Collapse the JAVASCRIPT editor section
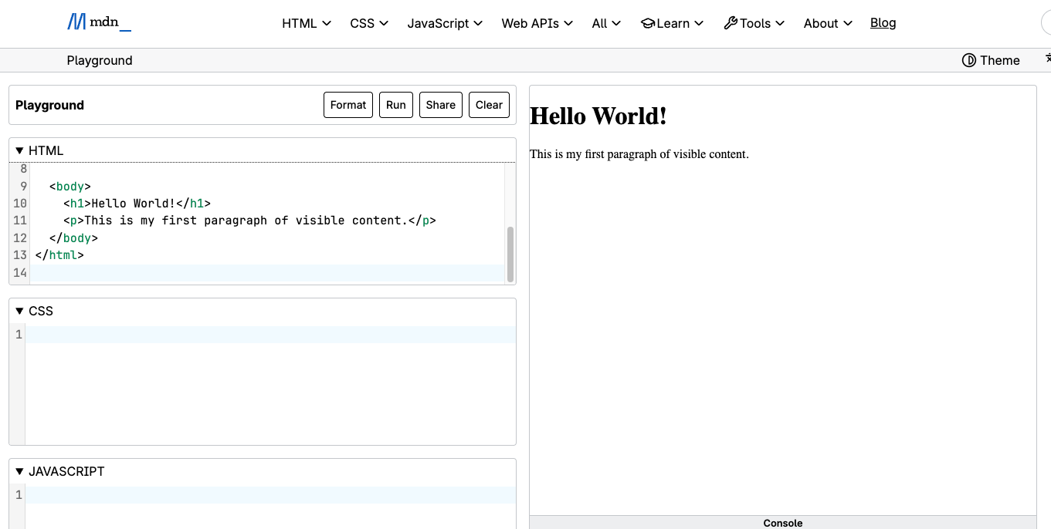1051x529 pixels. coord(263,471)
